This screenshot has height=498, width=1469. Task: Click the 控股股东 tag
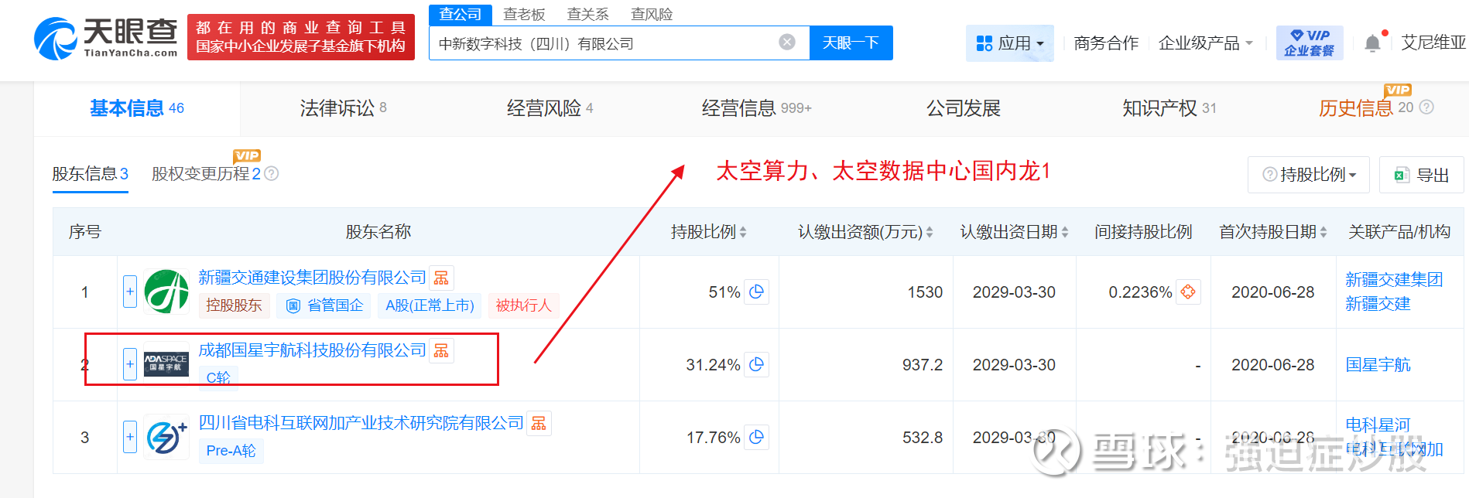coord(234,305)
